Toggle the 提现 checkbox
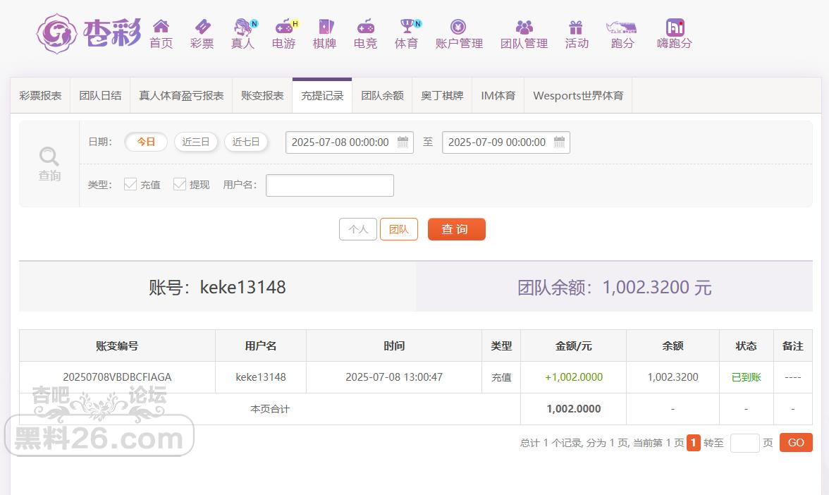829x495 pixels. pyautogui.click(x=180, y=184)
